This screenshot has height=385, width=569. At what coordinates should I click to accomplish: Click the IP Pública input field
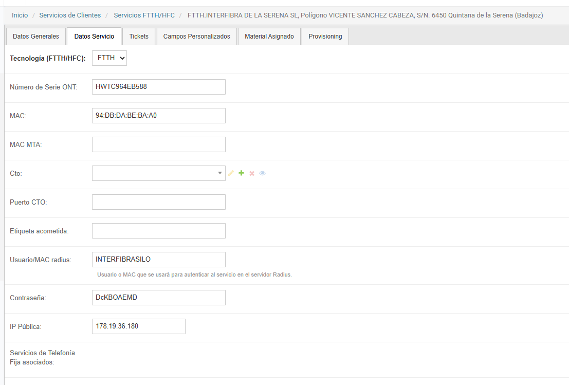(139, 326)
